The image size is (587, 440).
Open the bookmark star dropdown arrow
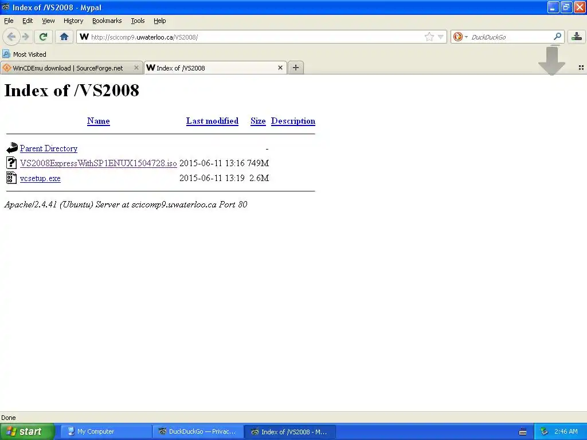[x=441, y=37]
